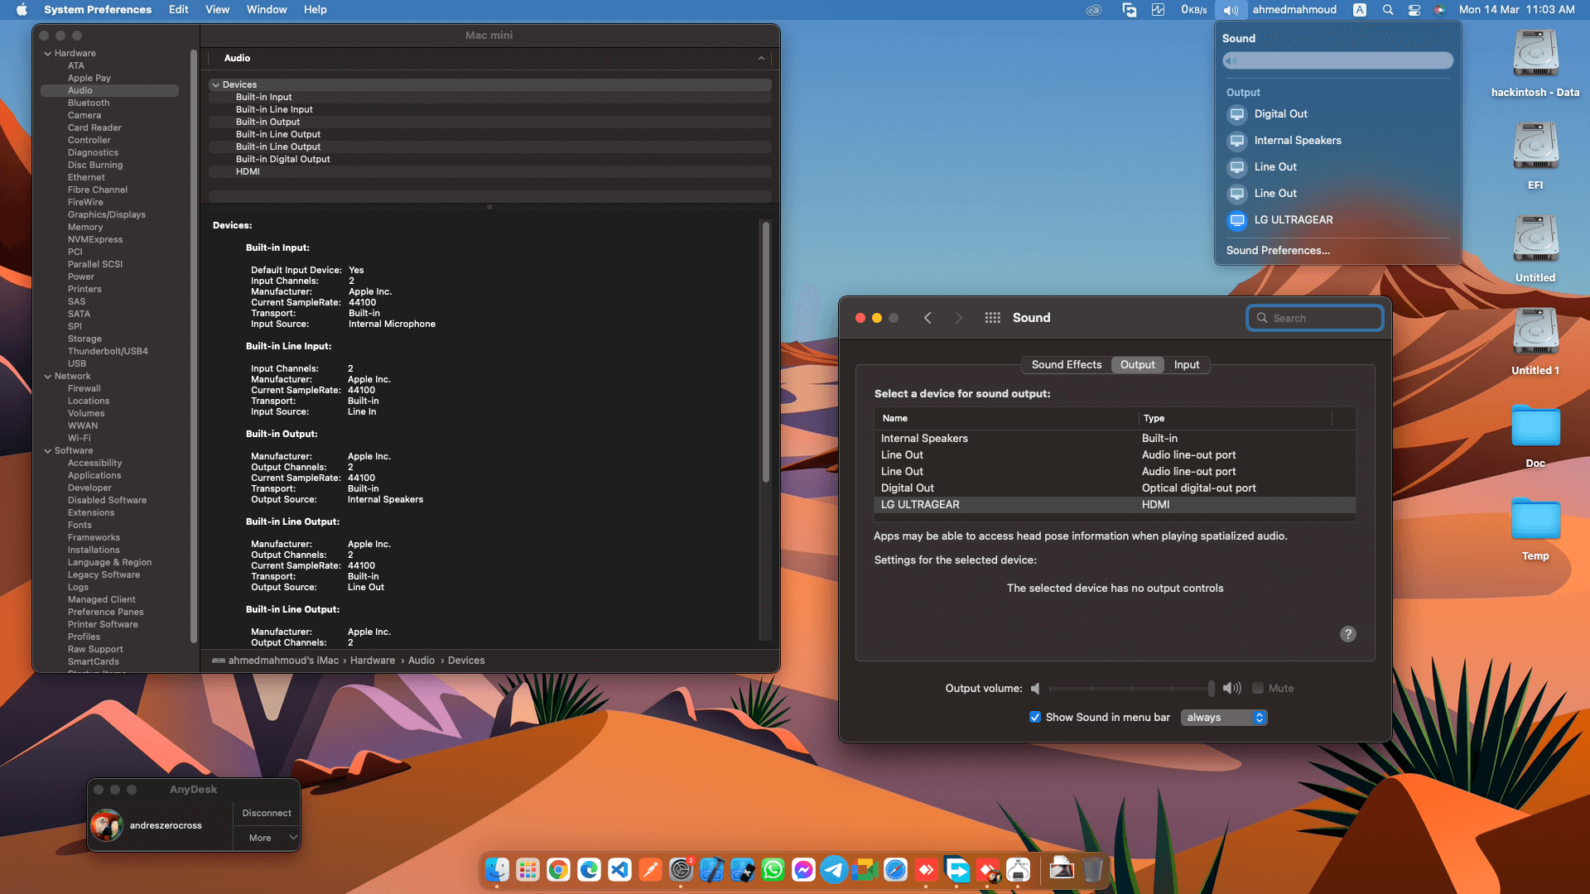Open Control Center in menu bar
The width and height of the screenshot is (1590, 894).
[x=1414, y=10]
